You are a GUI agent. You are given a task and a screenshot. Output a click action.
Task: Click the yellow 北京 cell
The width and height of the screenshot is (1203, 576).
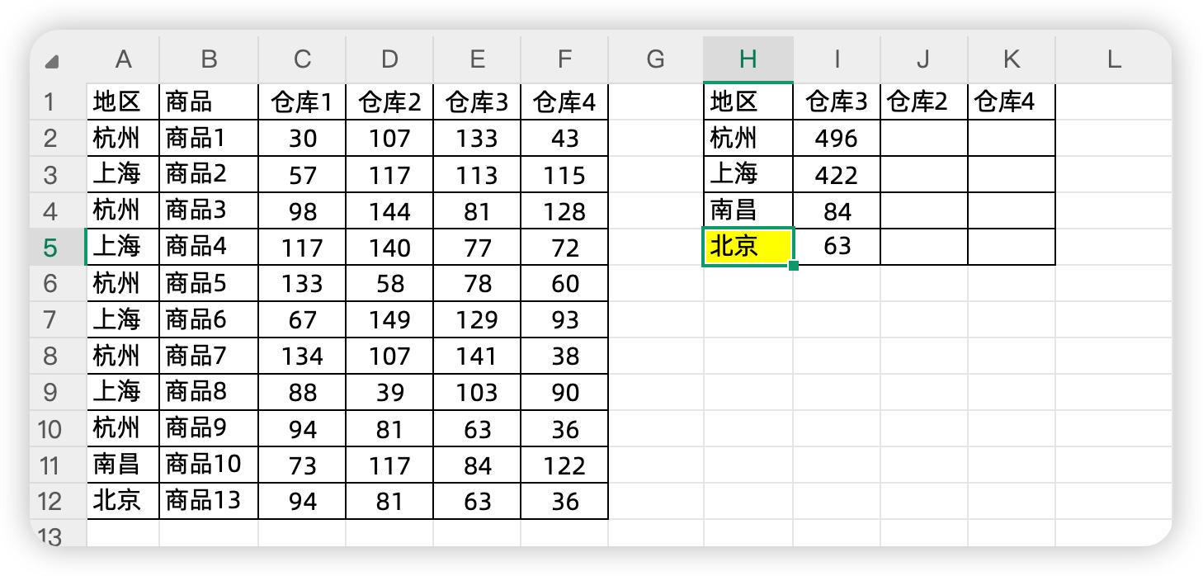pyautogui.click(x=748, y=247)
